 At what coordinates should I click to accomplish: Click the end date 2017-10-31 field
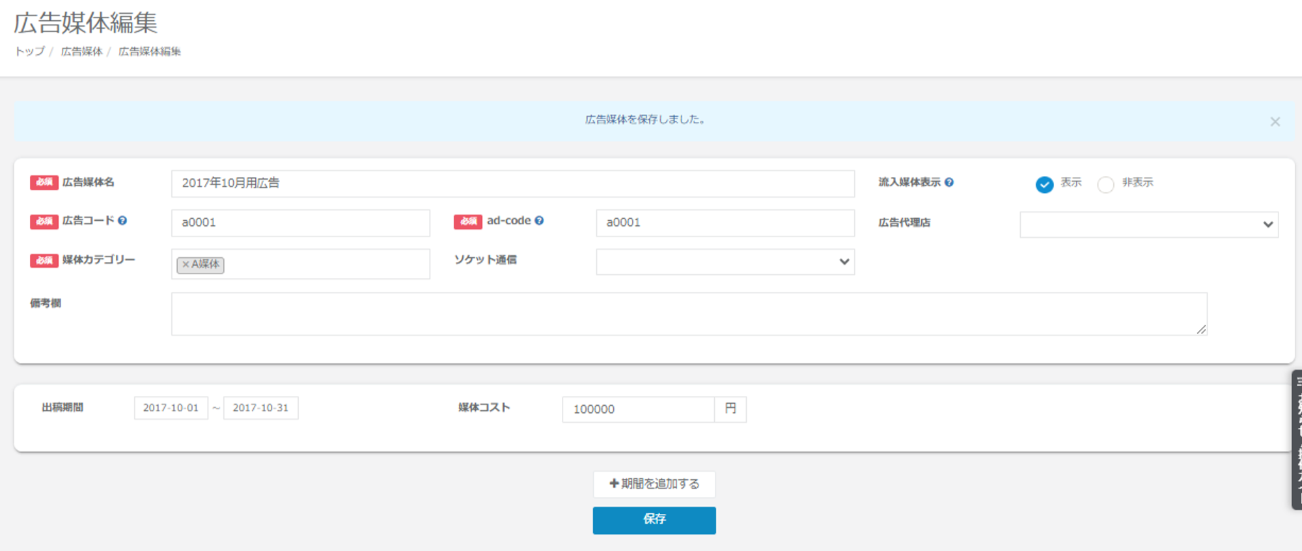[260, 408]
